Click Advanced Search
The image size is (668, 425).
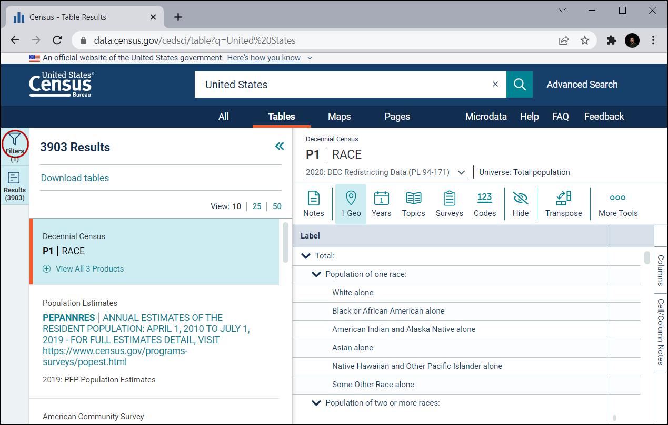pos(582,85)
